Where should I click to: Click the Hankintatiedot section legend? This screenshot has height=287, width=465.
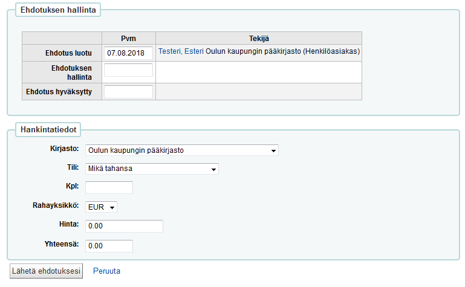click(x=48, y=130)
